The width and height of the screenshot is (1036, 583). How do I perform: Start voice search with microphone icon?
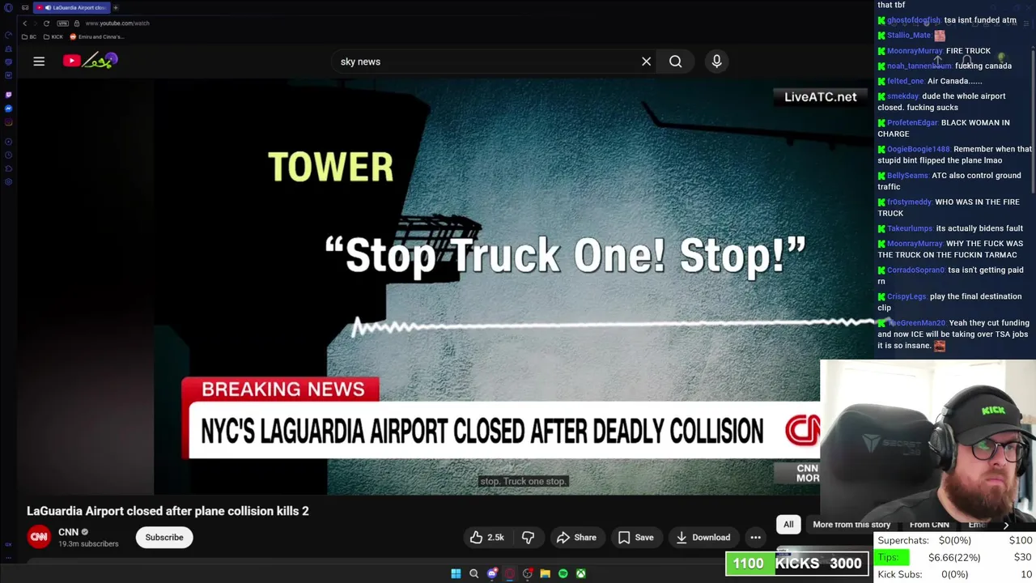pos(716,62)
